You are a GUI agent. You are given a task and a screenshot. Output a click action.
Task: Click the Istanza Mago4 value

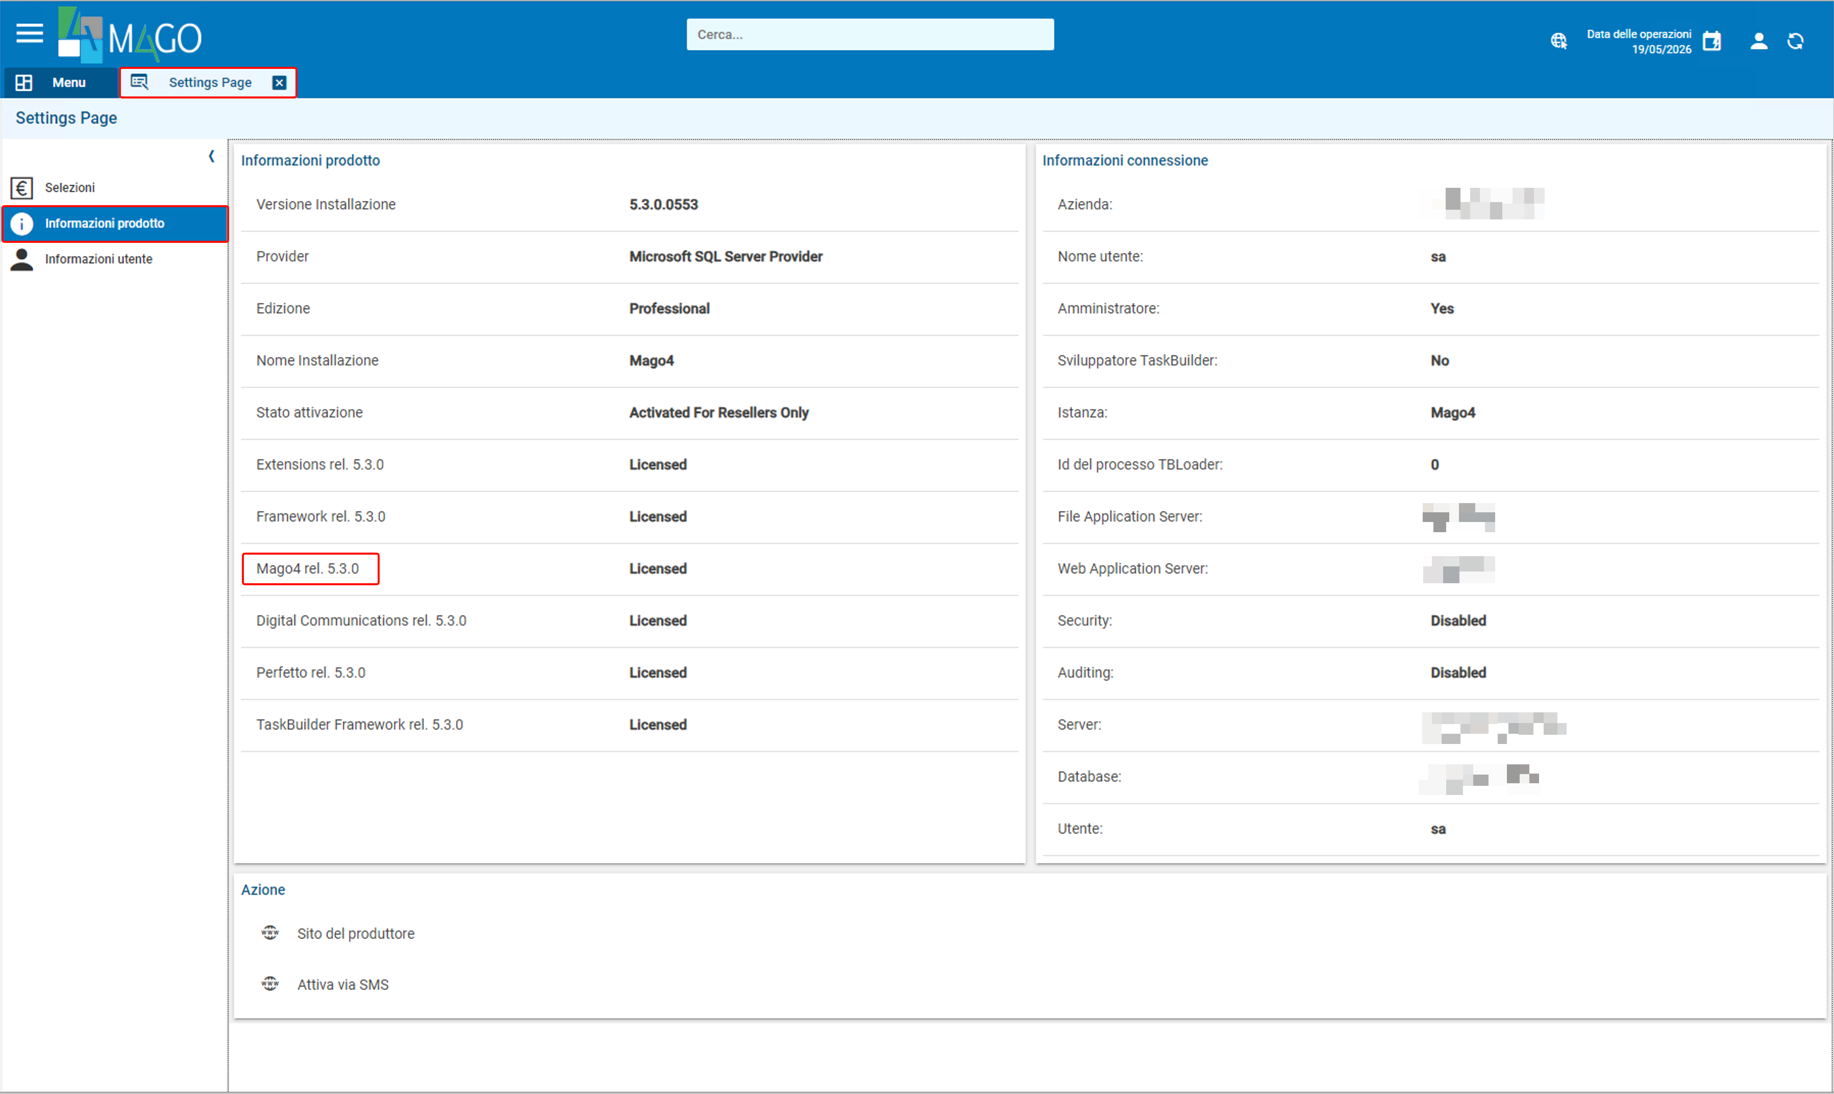1453,413
